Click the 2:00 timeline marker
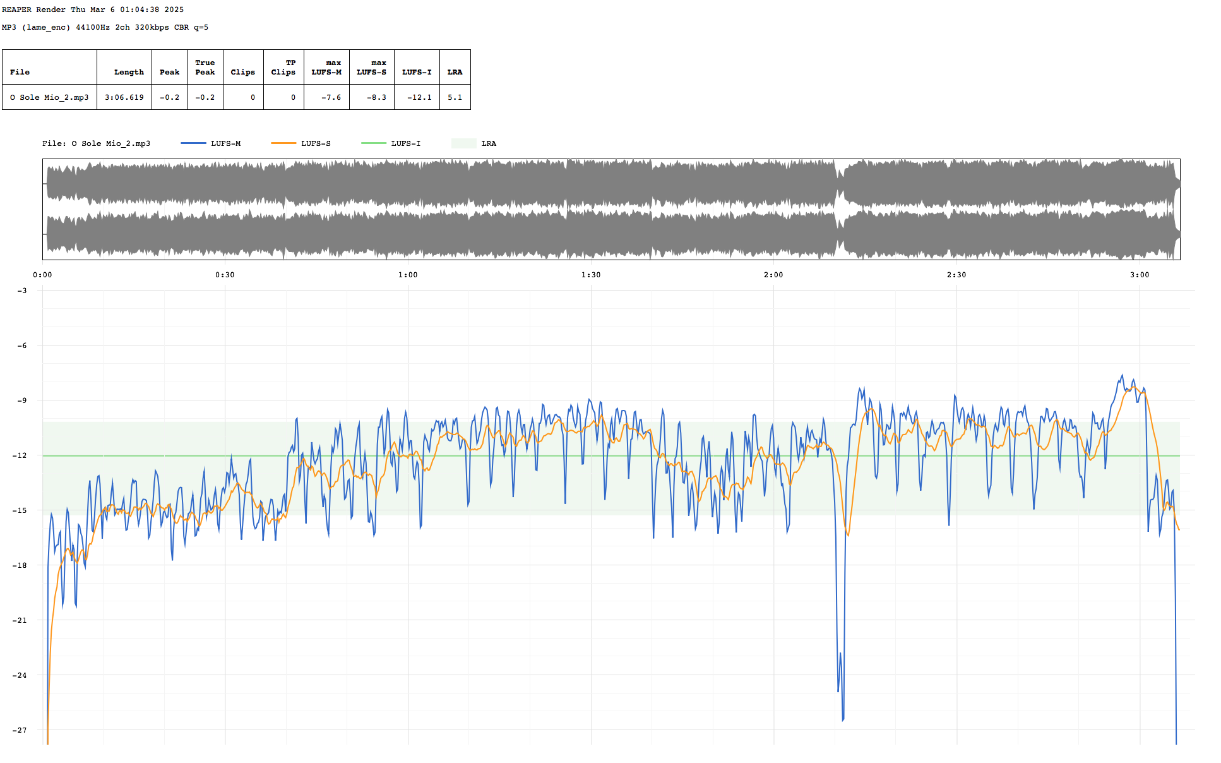 (773, 275)
